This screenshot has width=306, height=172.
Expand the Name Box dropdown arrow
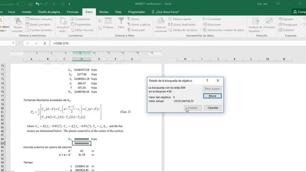pos(13,43)
